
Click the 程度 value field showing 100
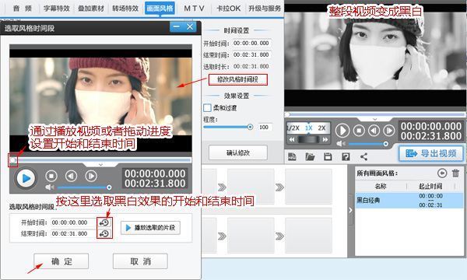coord(264,128)
